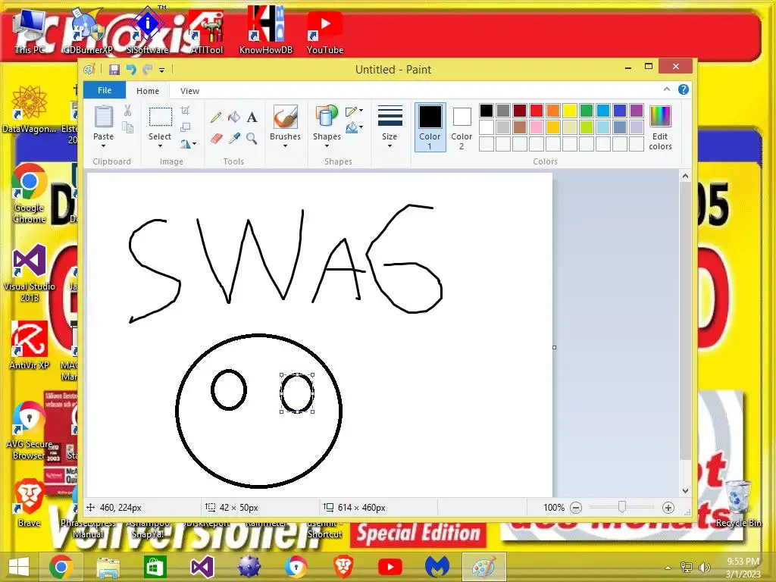Click the Select rectangle icon

[161, 117]
